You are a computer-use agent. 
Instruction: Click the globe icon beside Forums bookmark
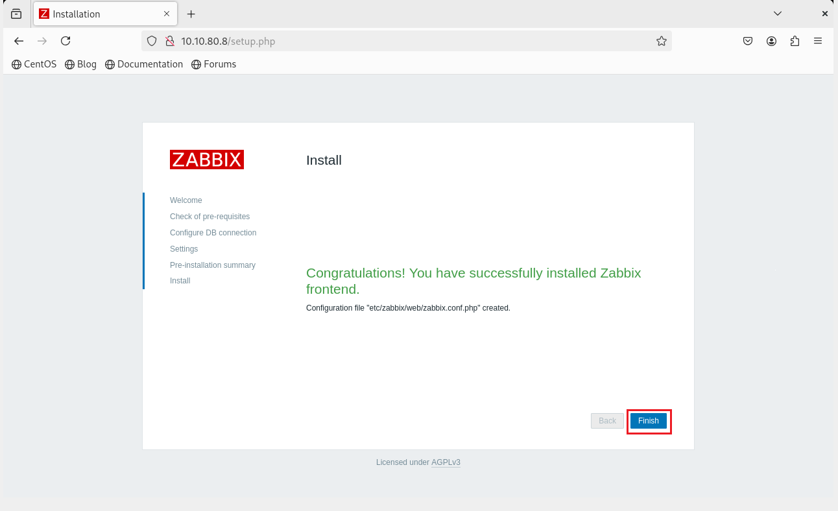[196, 65]
